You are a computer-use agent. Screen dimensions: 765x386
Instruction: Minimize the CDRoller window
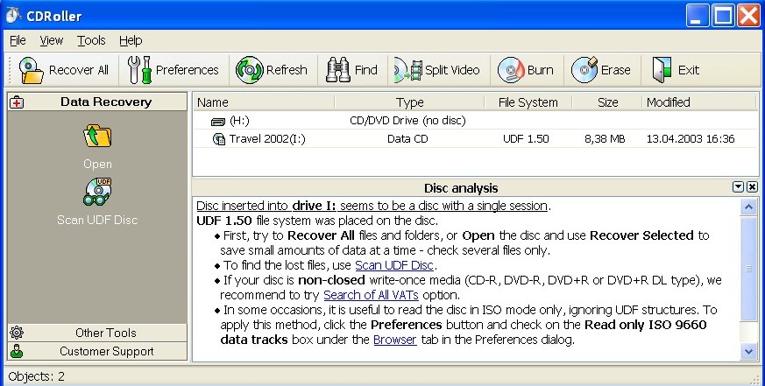697,16
